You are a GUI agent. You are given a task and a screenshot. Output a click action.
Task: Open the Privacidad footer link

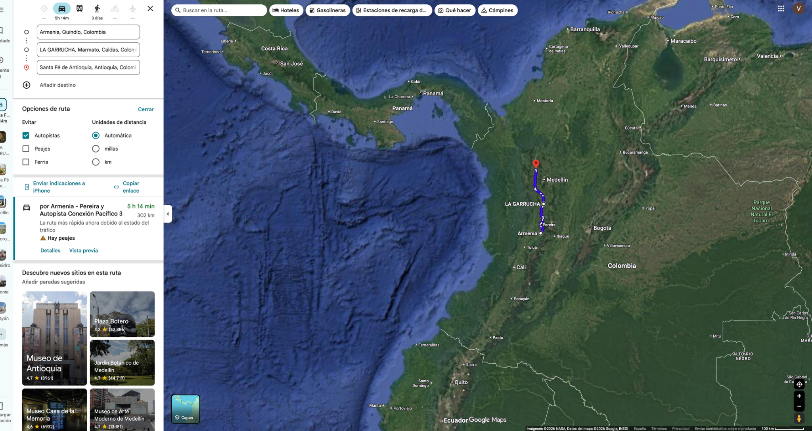(681, 429)
